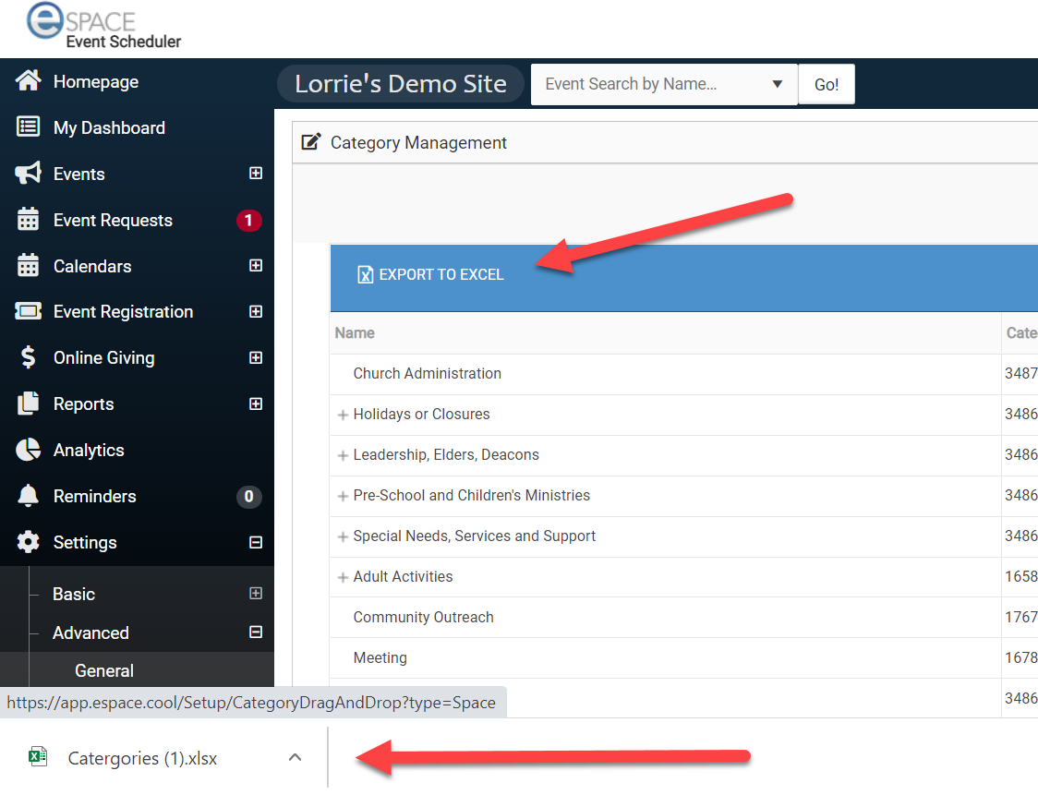The height and width of the screenshot is (795, 1038).
Task: Click the Online Giving dollar icon
Action: tap(29, 357)
